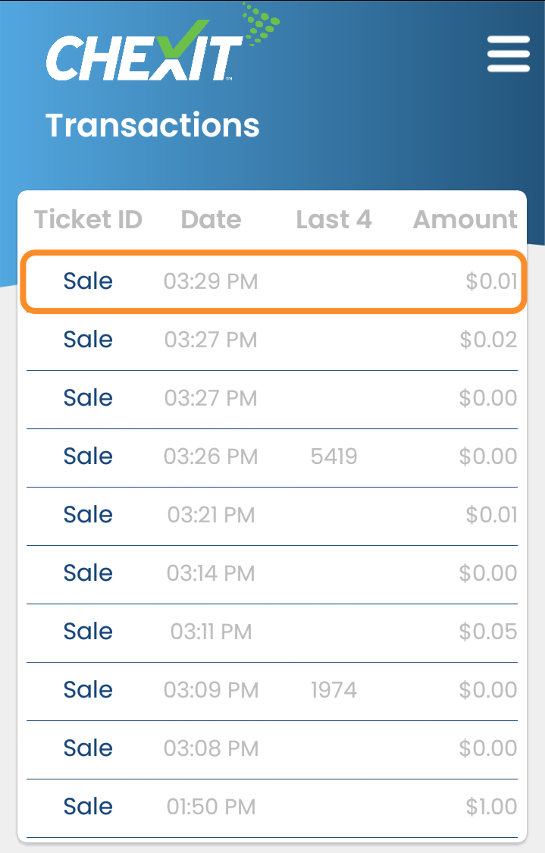
Task: Open the 03:27 PM sale for $0.02
Action: 272,340
